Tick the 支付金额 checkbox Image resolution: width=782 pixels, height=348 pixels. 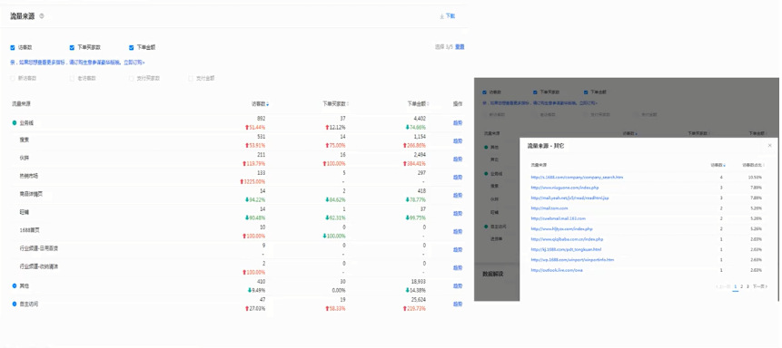click(x=191, y=79)
